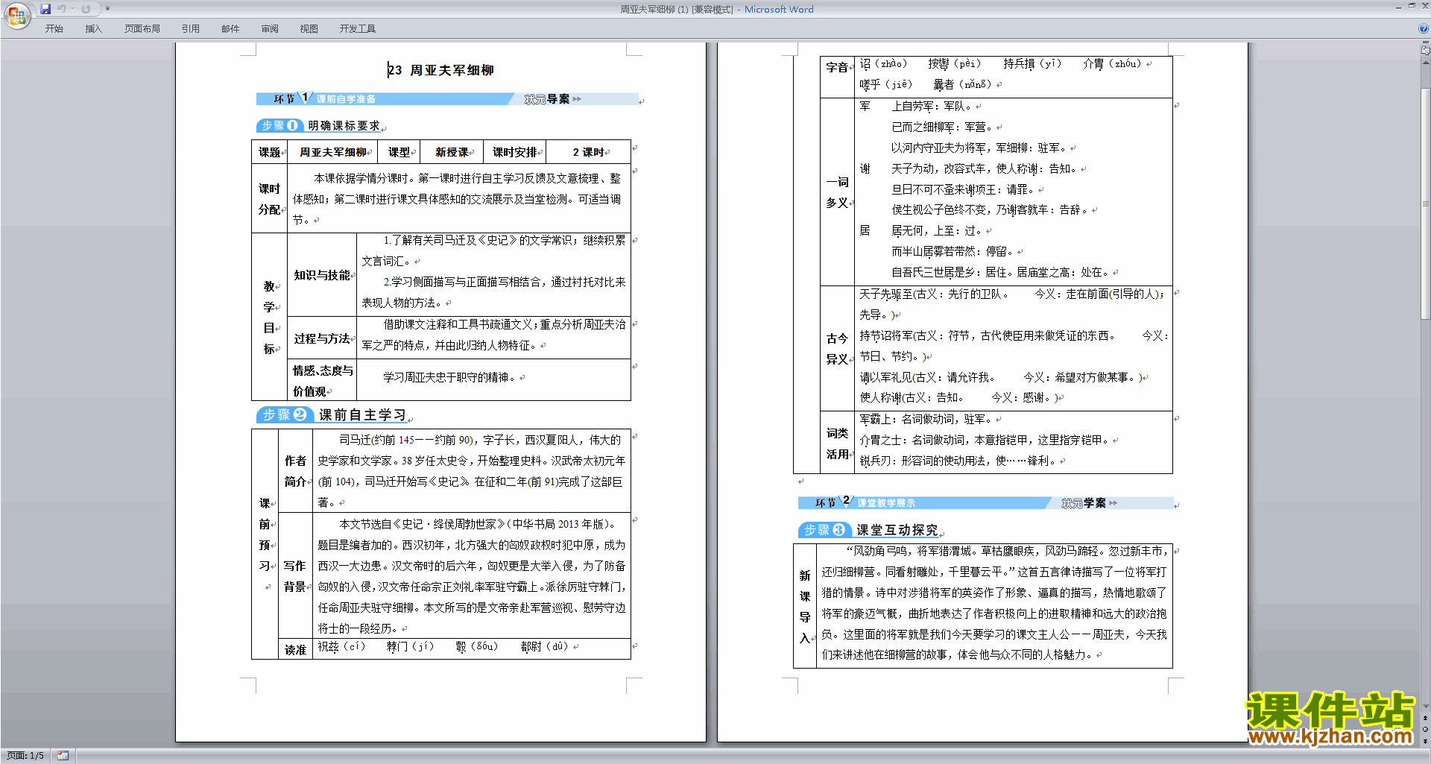Restore down the Word window
The height and width of the screenshot is (764, 1431).
pyautogui.click(x=1412, y=6)
